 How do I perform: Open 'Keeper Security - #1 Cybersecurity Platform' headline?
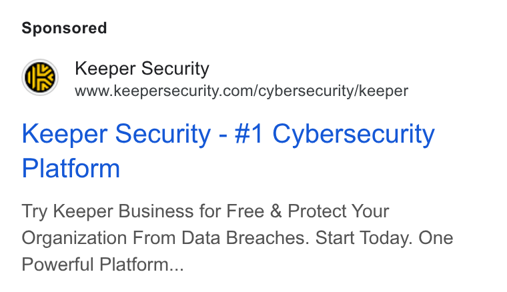click(228, 151)
